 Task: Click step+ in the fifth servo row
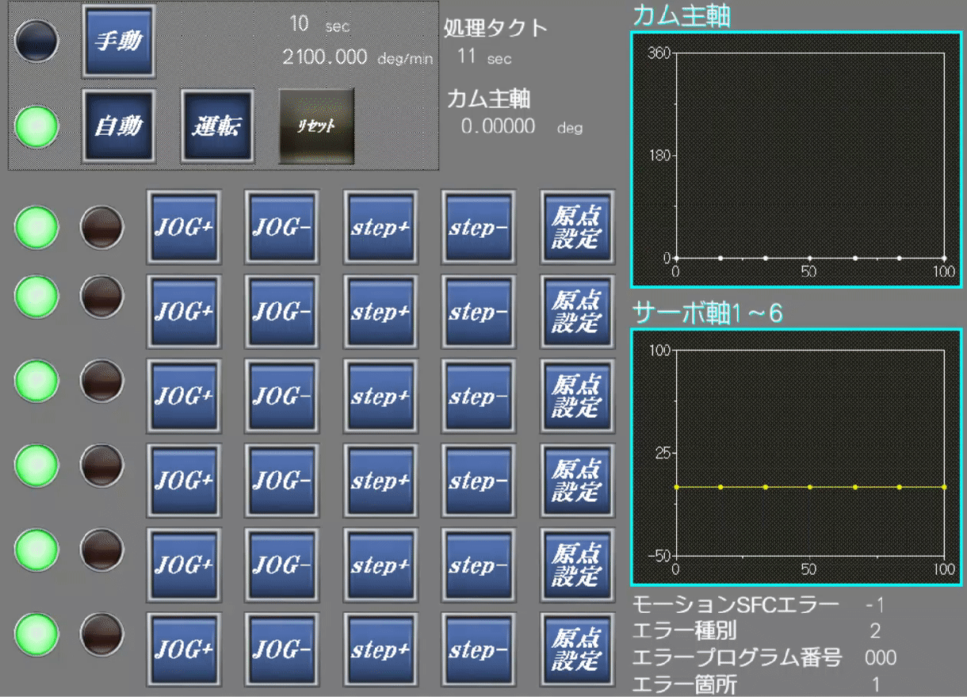pos(380,565)
